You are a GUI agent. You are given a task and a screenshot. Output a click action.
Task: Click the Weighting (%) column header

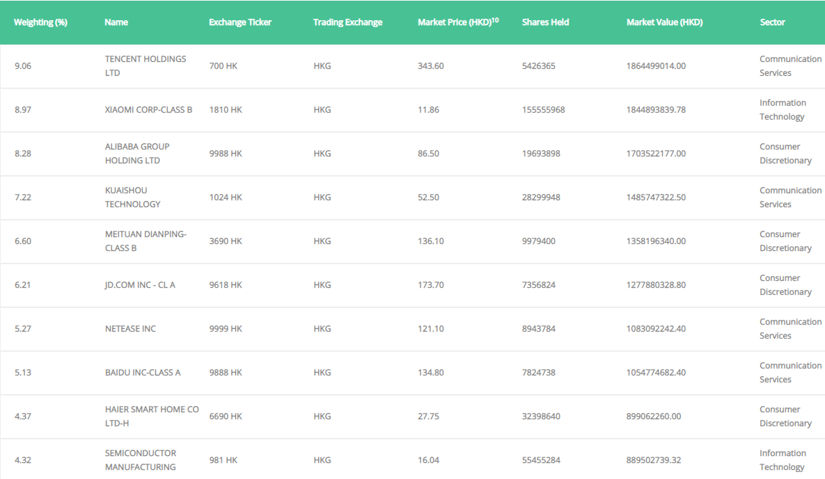click(40, 22)
